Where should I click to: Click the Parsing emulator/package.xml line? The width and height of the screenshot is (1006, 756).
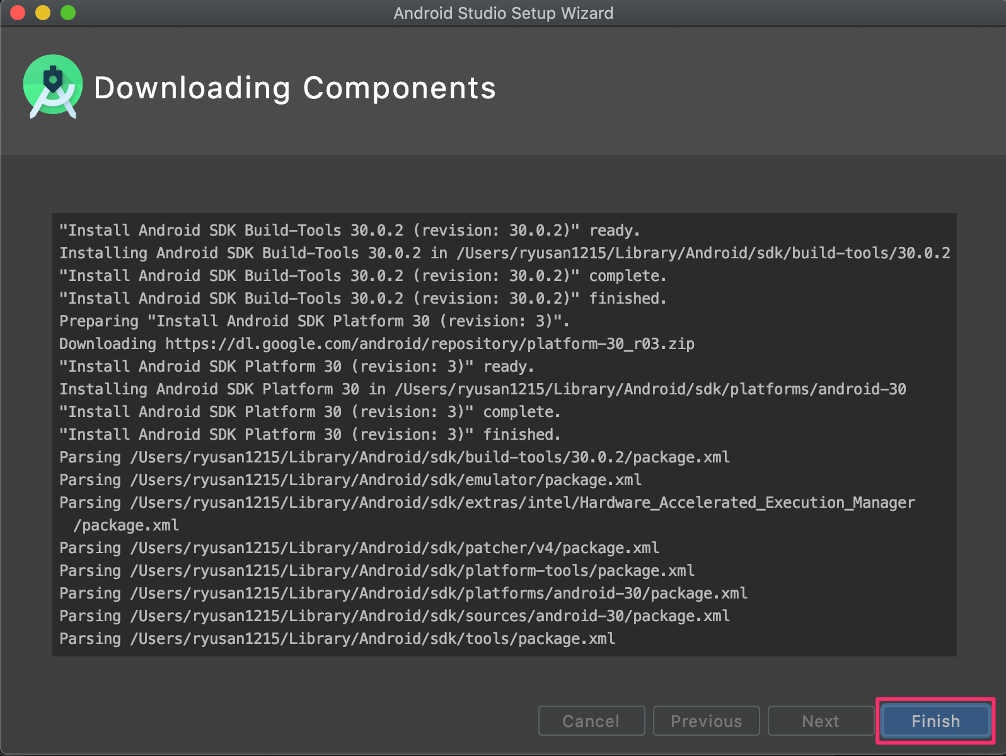click(x=350, y=480)
